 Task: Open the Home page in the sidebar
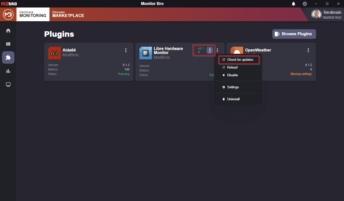point(8,30)
